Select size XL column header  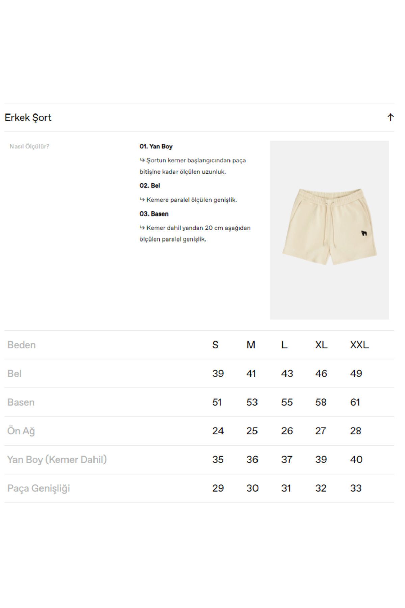click(321, 345)
